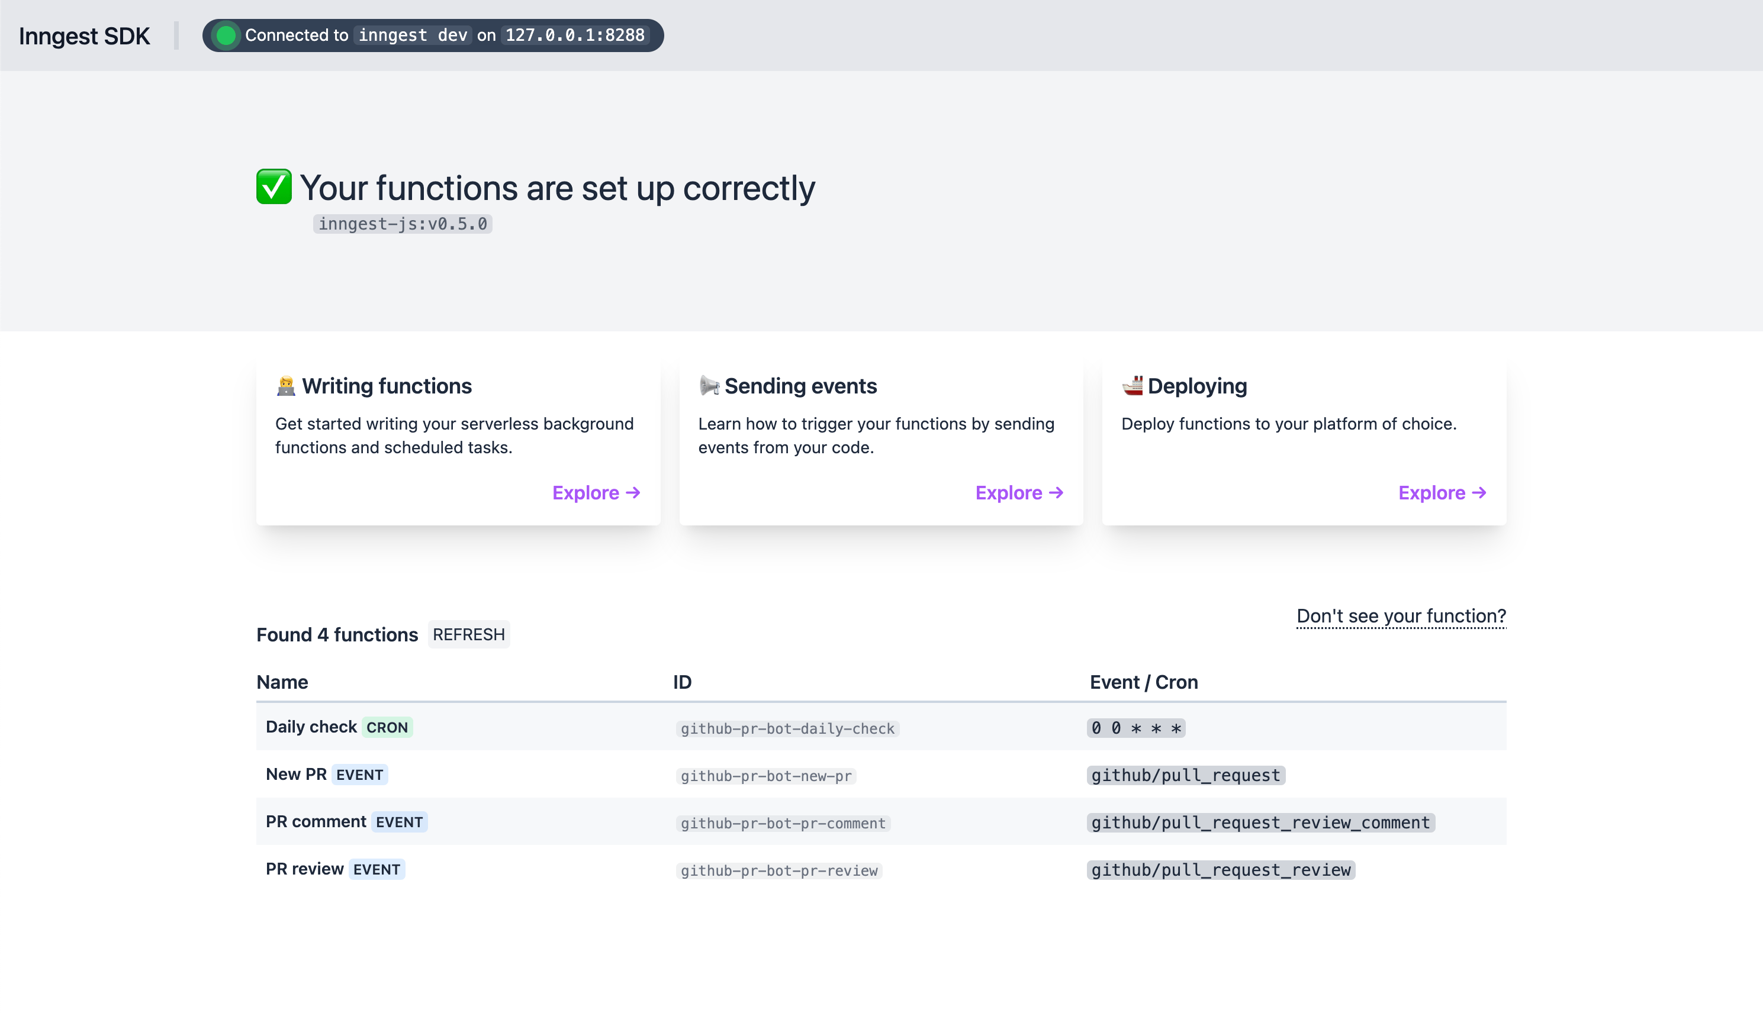Click the 'inngest dev' code label

[413, 36]
